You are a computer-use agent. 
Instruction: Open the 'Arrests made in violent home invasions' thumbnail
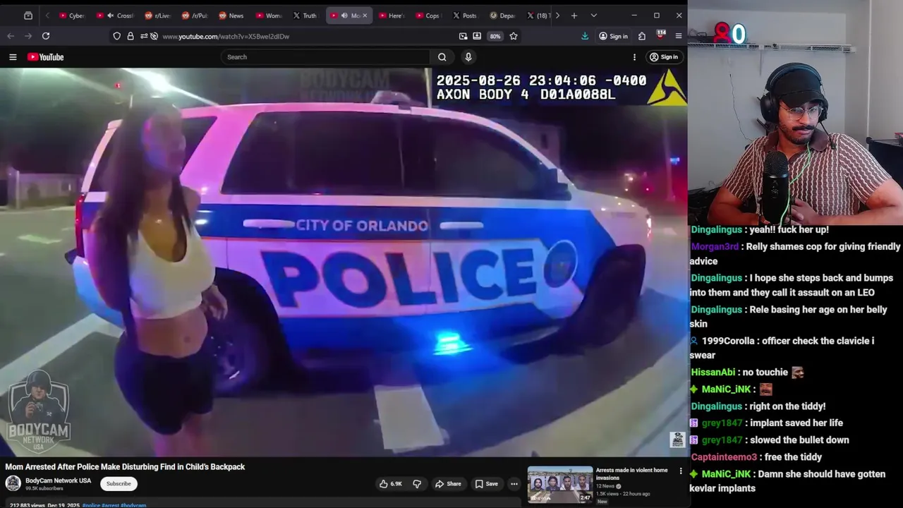[560, 485]
